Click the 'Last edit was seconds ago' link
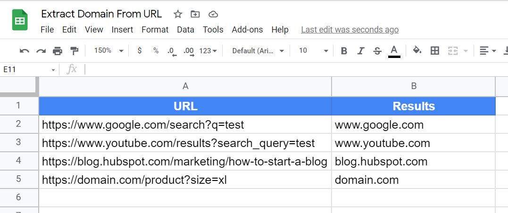Viewport: 508px width, 213px height. click(x=350, y=30)
